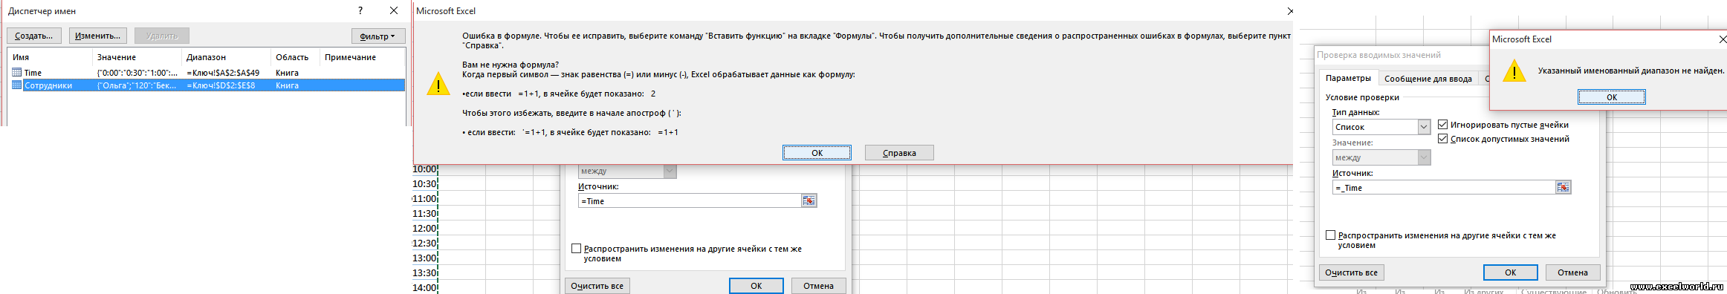Switch to the Параметры tab
This screenshot has height=294, width=1727.
pyautogui.click(x=1348, y=78)
